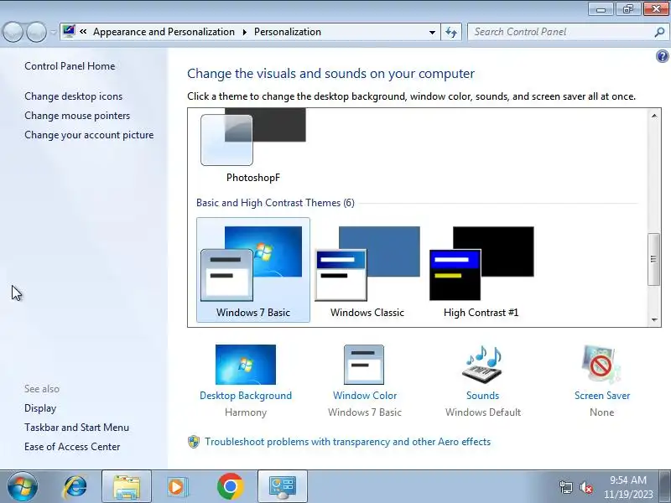This screenshot has width=671, height=503.
Task: Click the Screen Saver text link
Action: [602, 396]
